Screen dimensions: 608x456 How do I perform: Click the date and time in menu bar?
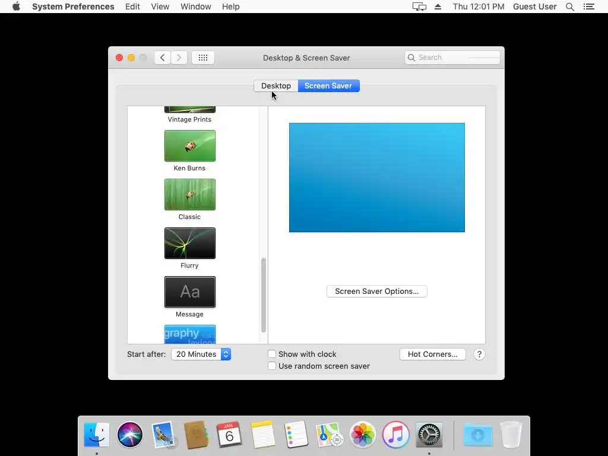tap(479, 7)
